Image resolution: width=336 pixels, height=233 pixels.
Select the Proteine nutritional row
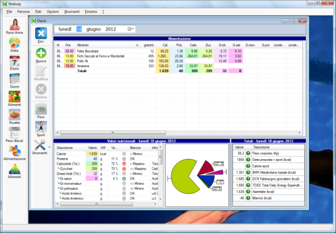[x=107, y=159]
